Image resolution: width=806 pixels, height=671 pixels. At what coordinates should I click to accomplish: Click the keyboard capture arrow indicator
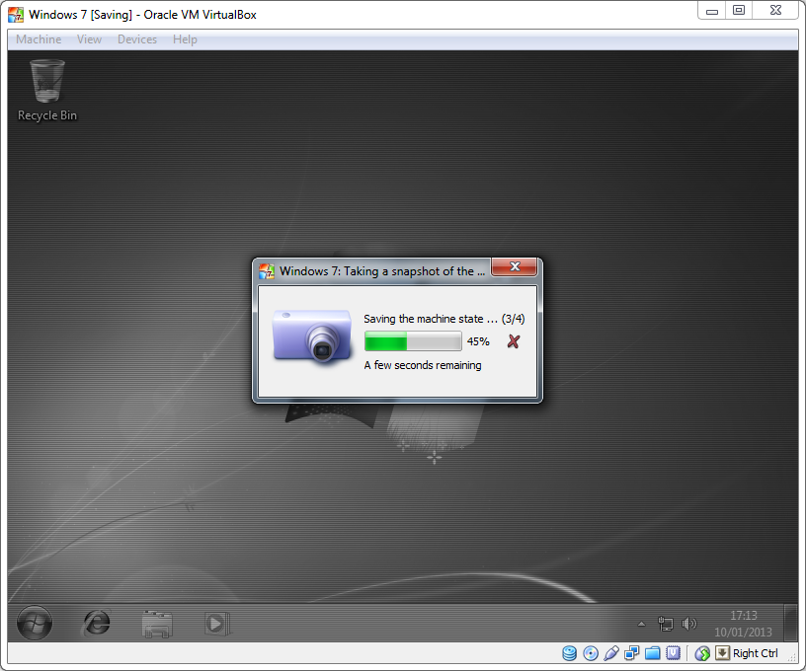click(722, 653)
